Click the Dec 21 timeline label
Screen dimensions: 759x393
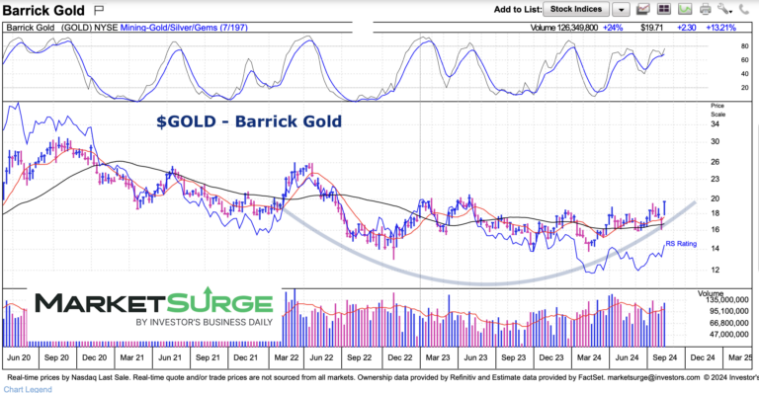(245, 357)
